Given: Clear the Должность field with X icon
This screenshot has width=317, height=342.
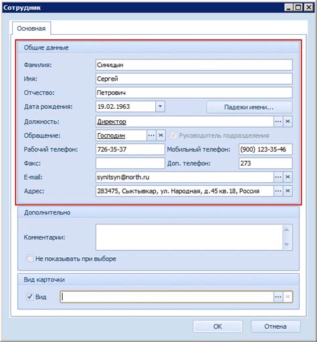Looking at the screenshot, I should click(x=288, y=122).
